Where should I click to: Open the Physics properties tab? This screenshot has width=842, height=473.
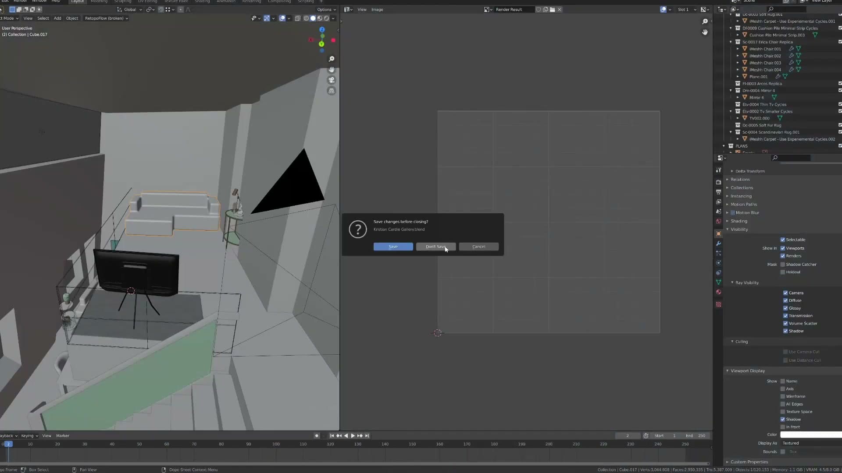(x=718, y=263)
